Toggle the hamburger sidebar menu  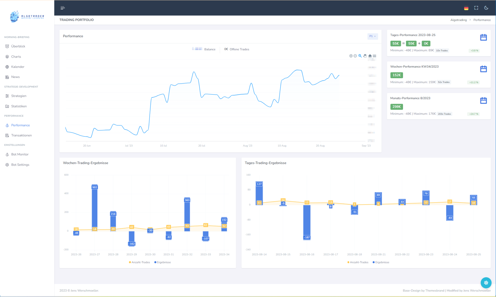(x=63, y=8)
